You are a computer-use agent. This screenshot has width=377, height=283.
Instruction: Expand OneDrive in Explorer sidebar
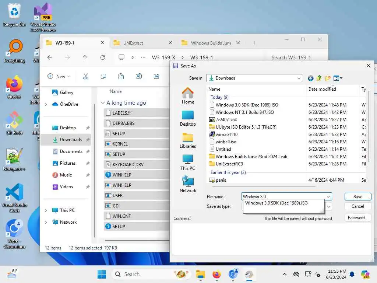click(x=46, y=104)
